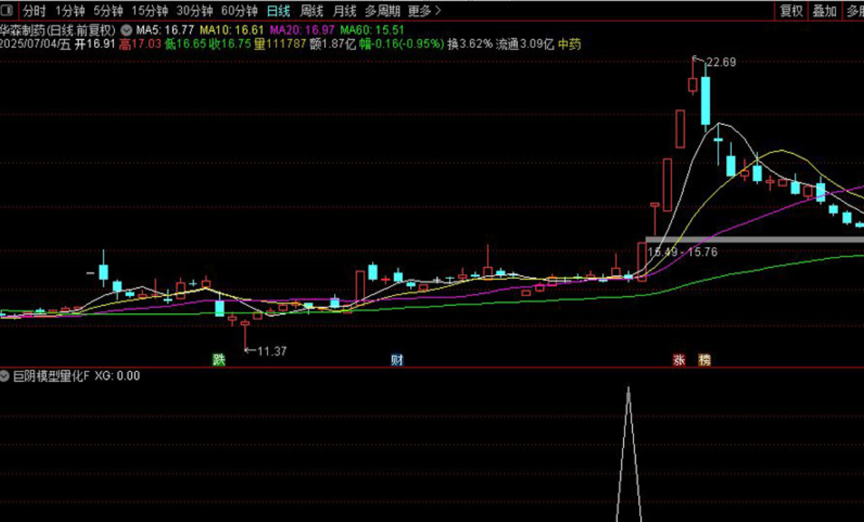The width and height of the screenshot is (864, 522).
Task: Select the 5分钟 five-minute period tab
Action: tap(108, 11)
